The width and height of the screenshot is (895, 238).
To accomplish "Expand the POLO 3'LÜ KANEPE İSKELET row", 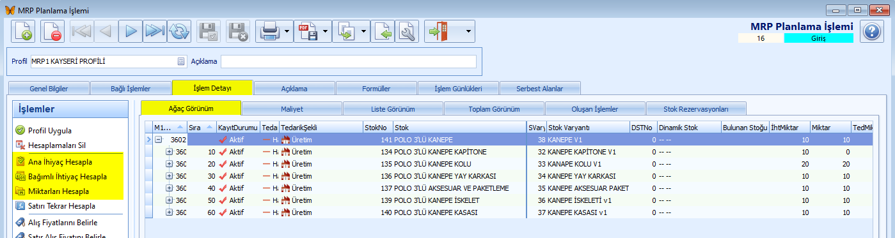I will 169,200.
